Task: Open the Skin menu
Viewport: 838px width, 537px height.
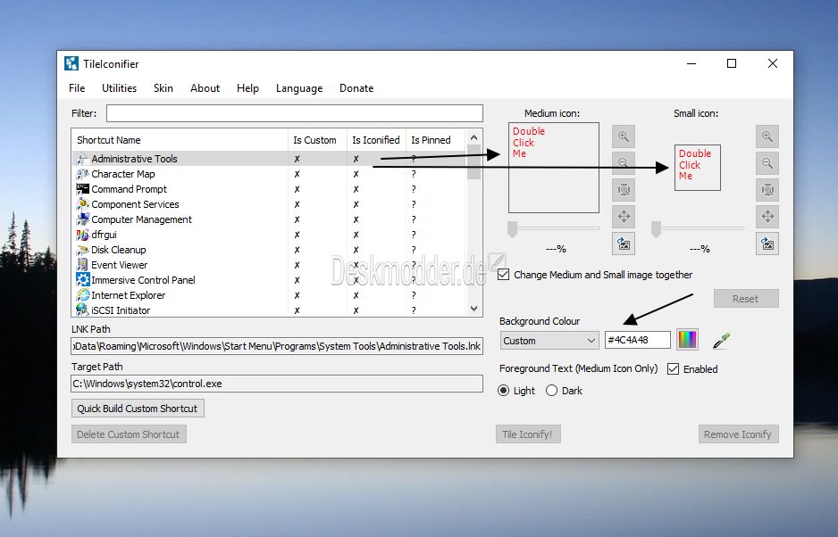Action: click(x=163, y=88)
